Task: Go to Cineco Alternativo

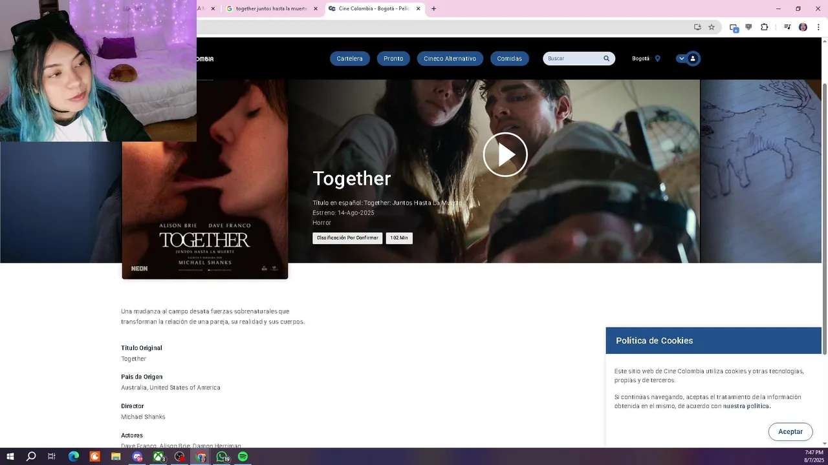Action: point(450,59)
